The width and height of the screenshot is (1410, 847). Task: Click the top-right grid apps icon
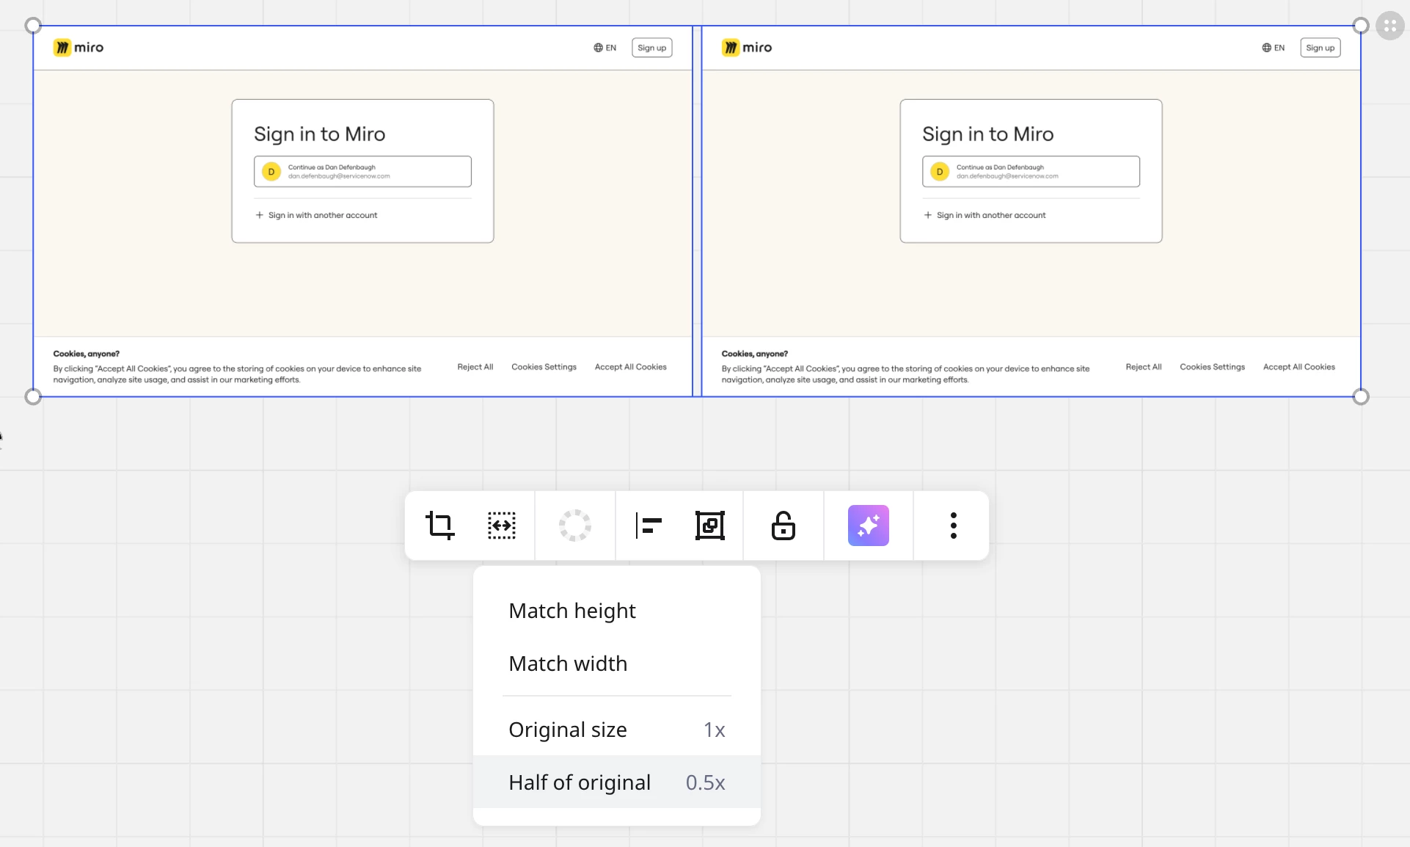1389,26
